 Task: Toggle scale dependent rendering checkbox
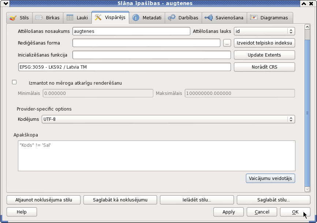[x=14, y=82]
